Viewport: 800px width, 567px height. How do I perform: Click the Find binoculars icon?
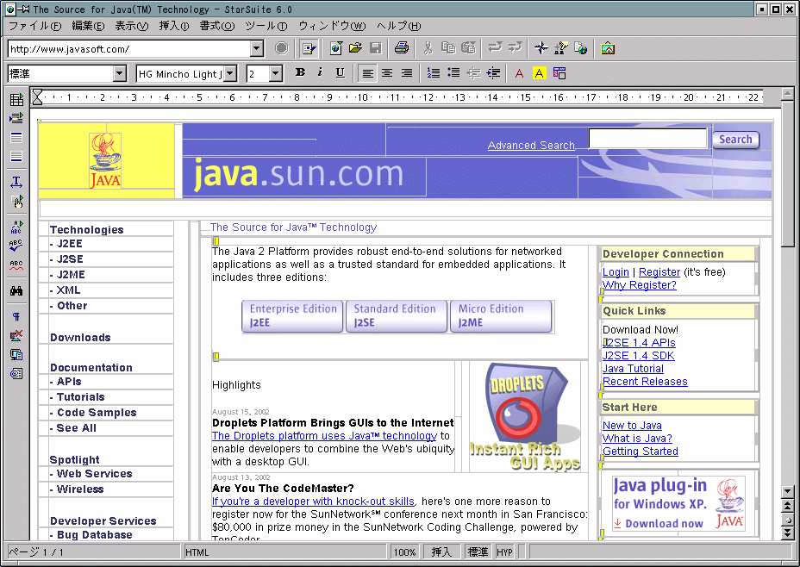[16, 290]
